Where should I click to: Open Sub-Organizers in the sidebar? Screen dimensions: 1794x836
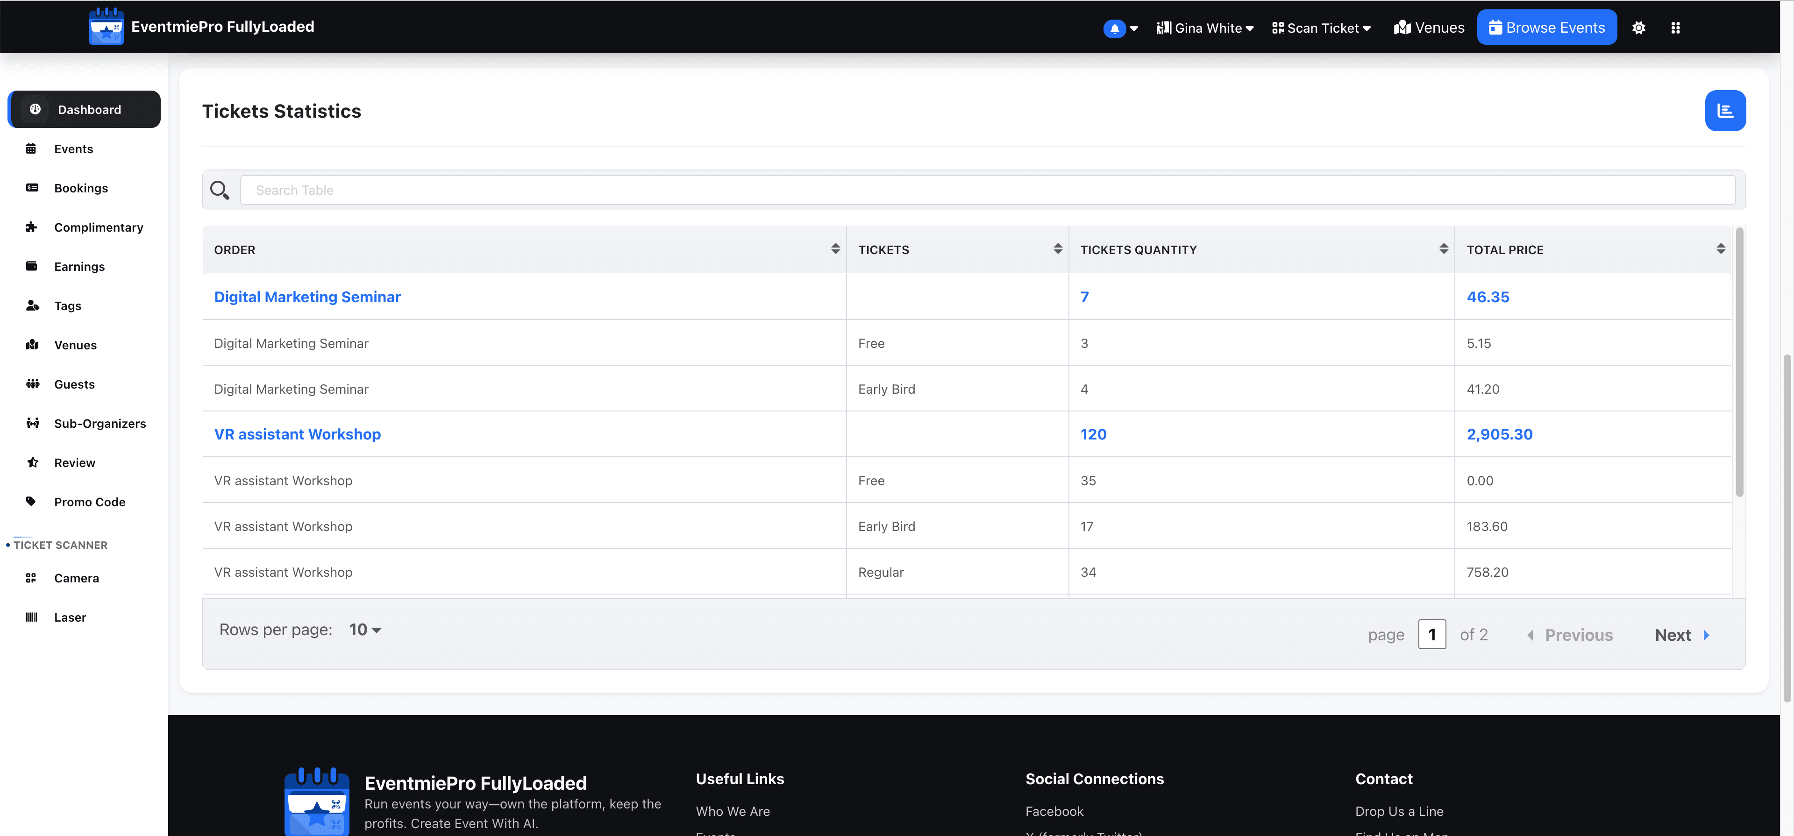(x=100, y=423)
